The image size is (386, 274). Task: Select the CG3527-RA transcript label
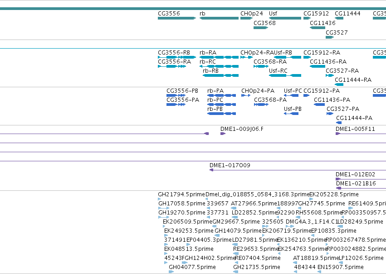point(342,71)
